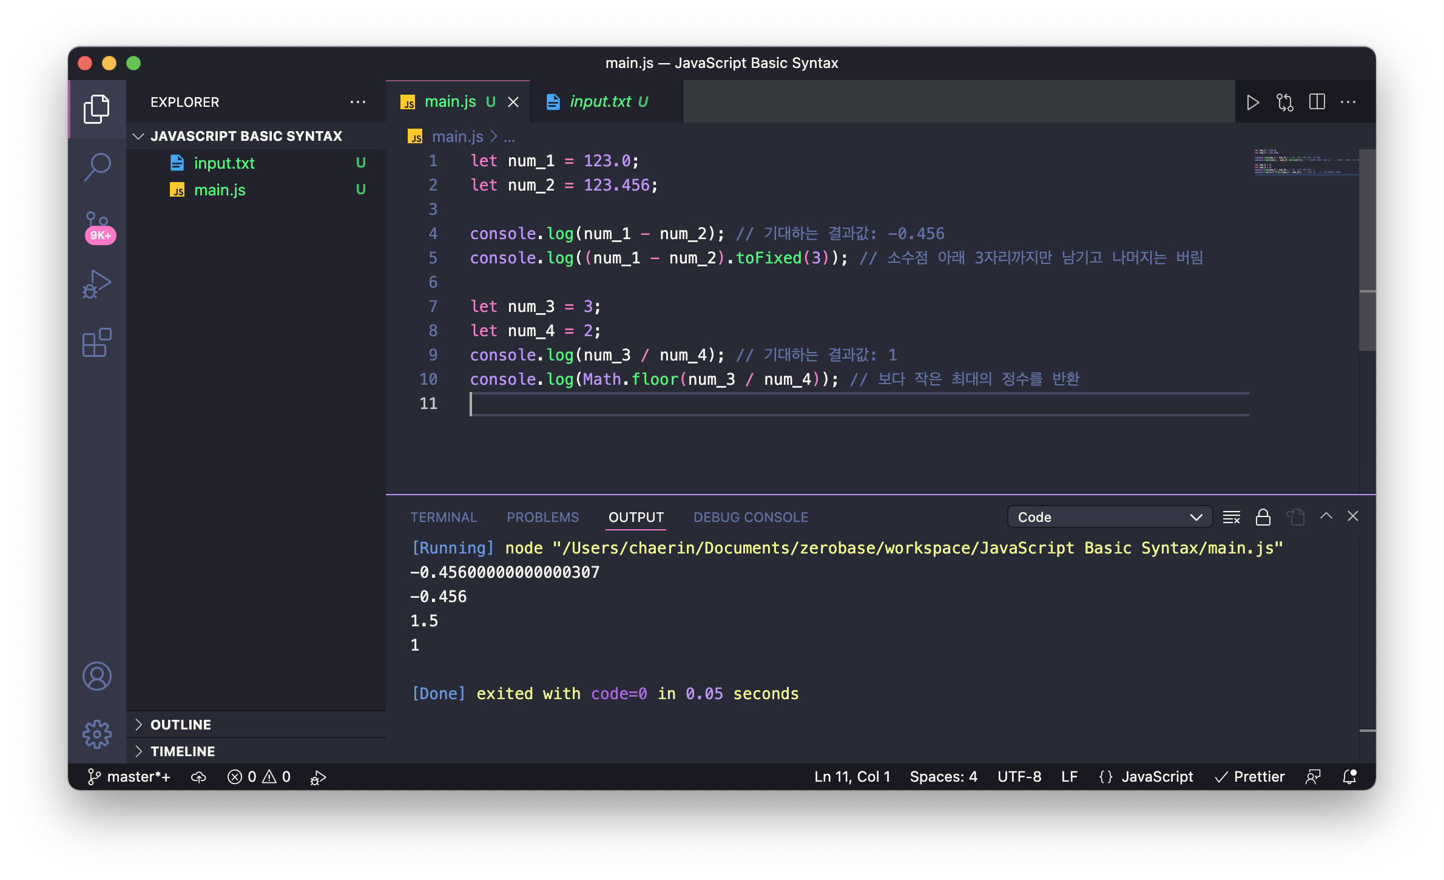Switch to the TERMINAL tab

444,517
